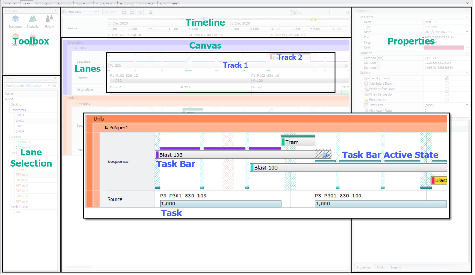Select the Follow tool in Toolbox

click(x=49, y=22)
